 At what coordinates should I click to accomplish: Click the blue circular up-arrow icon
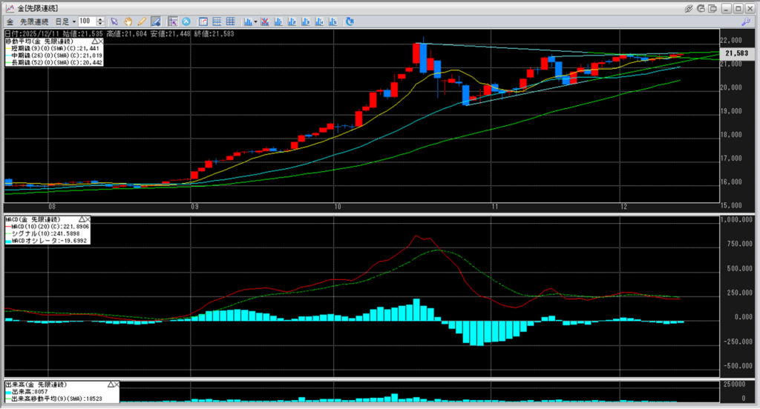[186, 21]
